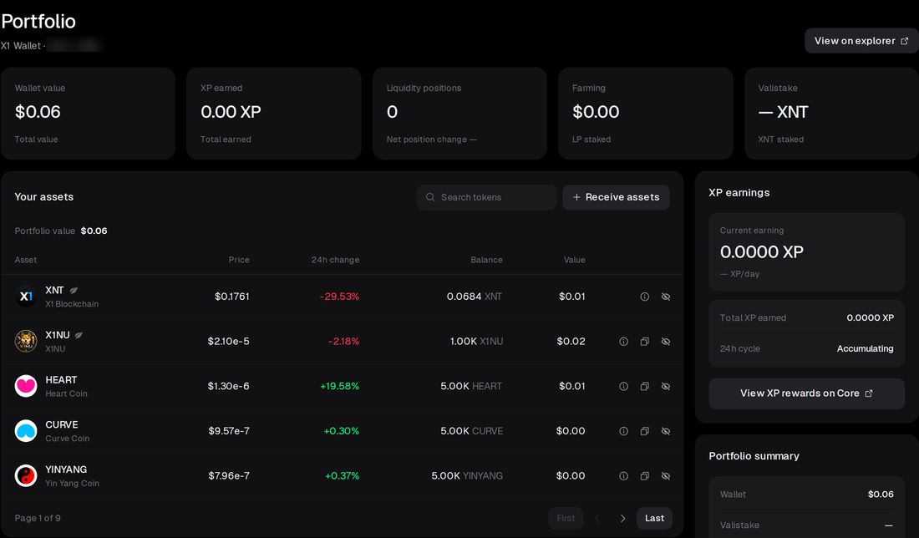
Task: Open the info icon in HEART row
Action: pyautogui.click(x=623, y=386)
